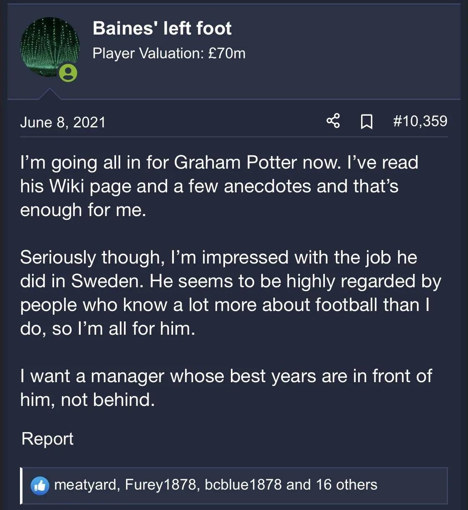The width and height of the screenshot is (468, 510).
Task: Bookmark this post with the bookmark icon
Action: [x=366, y=122]
